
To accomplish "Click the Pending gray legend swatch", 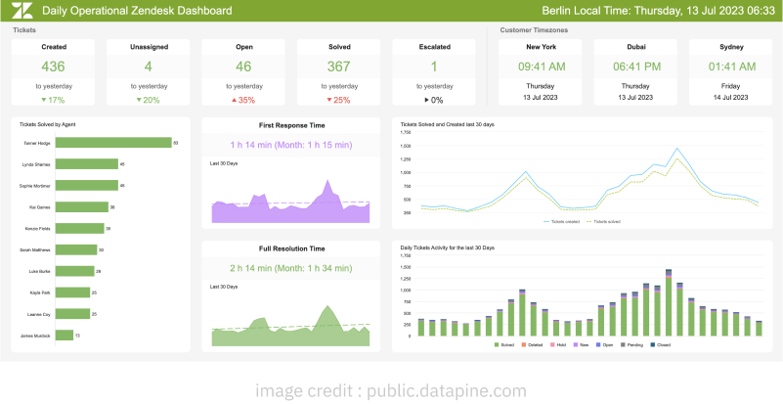I will (x=624, y=344).
